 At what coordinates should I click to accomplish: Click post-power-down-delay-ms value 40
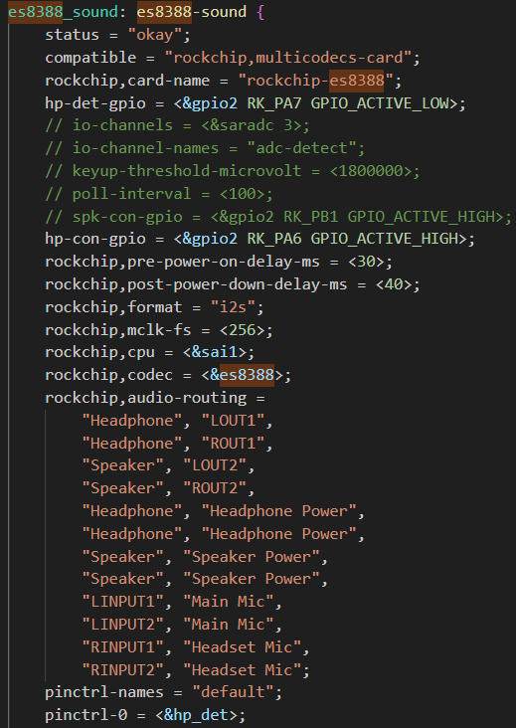[393, 284]
